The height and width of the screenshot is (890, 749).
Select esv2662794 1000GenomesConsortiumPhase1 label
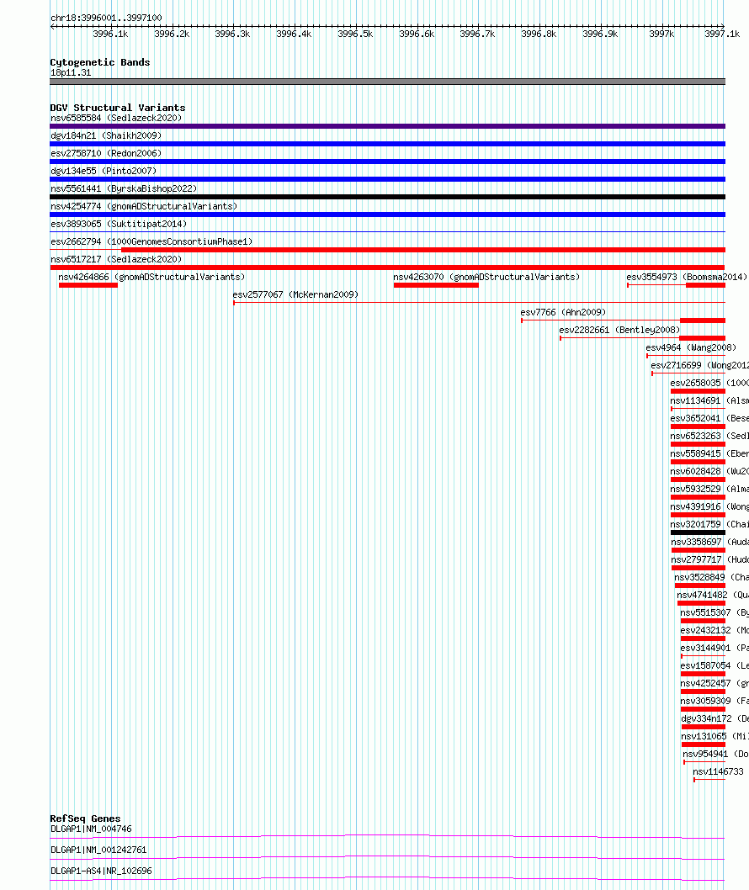pos(151,241)
